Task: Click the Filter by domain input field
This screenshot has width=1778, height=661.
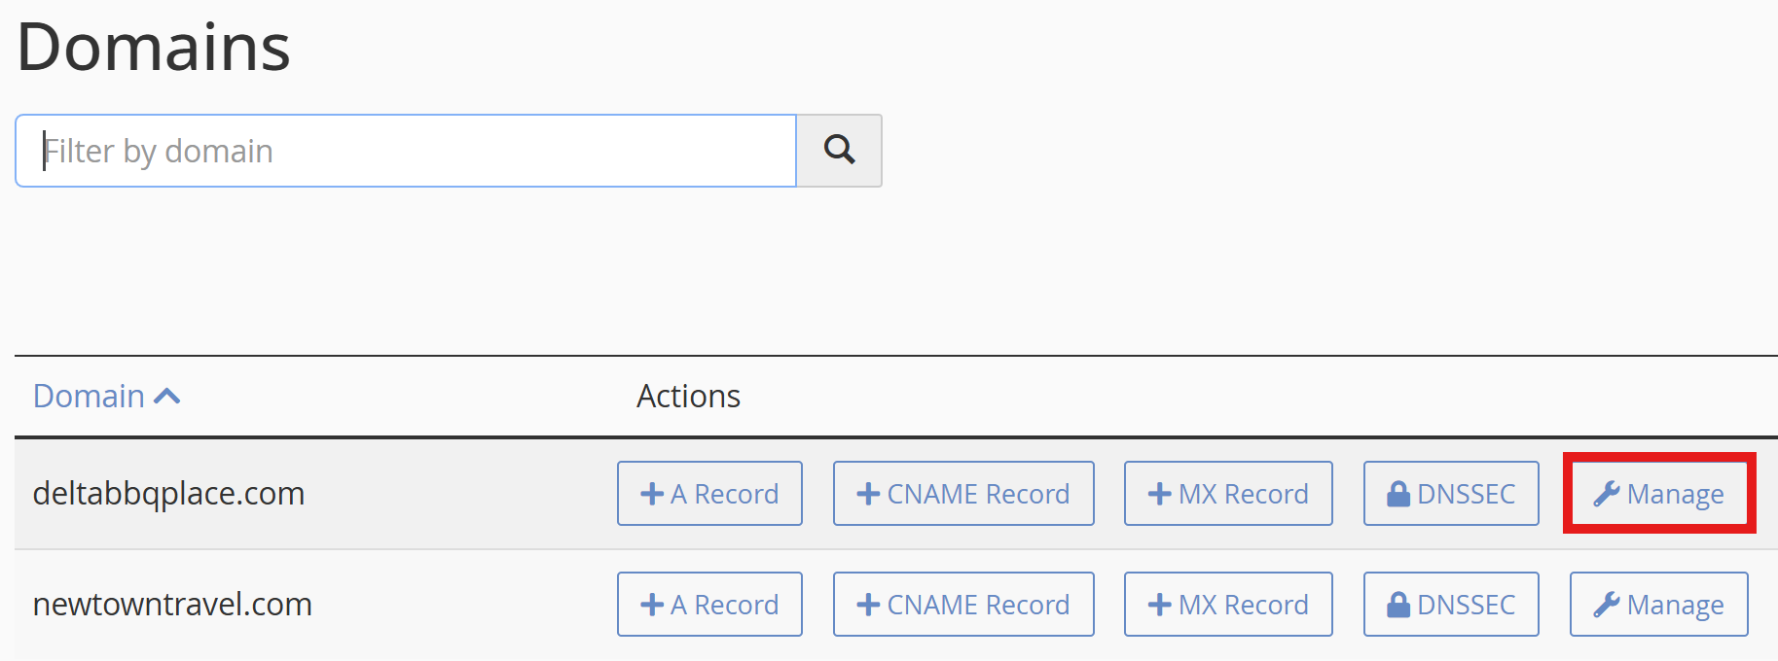Action: tap(406, 151)
